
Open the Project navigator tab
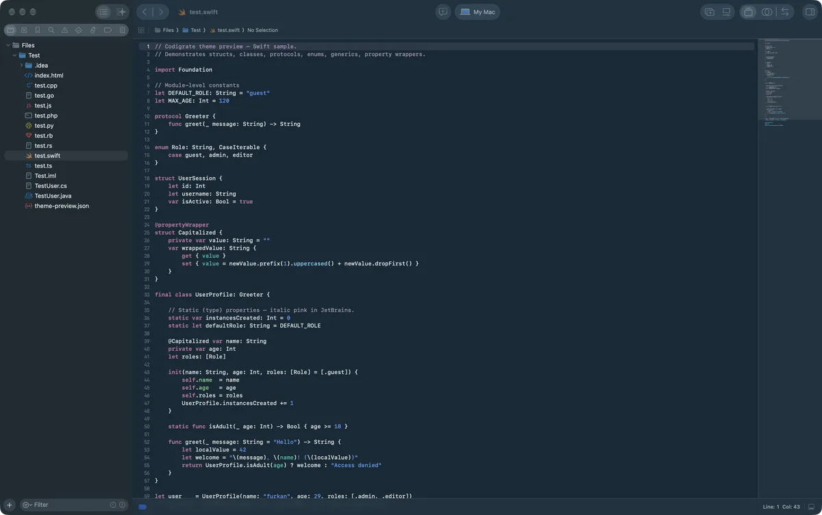(x=10, y=30)
